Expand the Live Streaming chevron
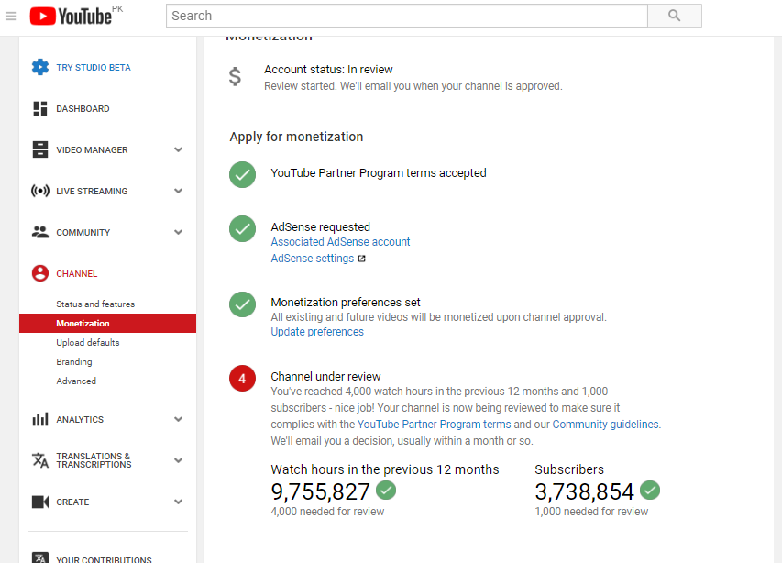782x563 pixels. coord(178,191)
